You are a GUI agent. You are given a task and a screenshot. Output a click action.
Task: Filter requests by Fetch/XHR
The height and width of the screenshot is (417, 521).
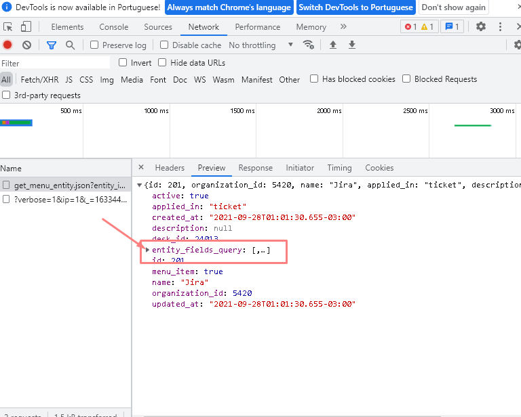click(39, 80)
